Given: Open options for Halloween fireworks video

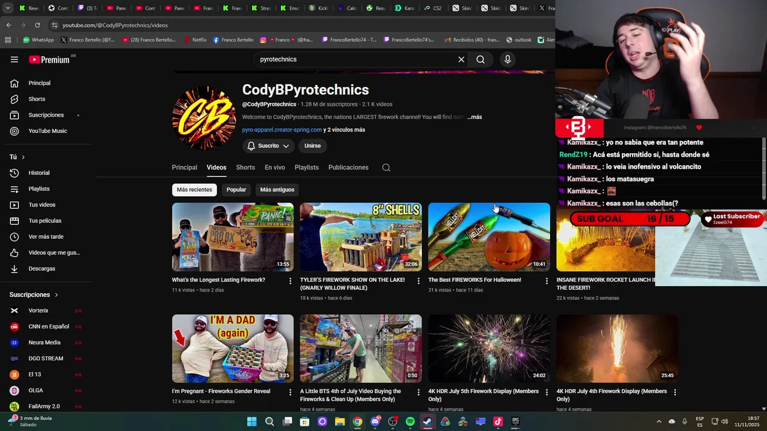Looking at the screenshot, I should point(546,281).
